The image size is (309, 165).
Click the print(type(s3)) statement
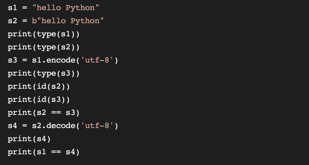coord(44,74)
